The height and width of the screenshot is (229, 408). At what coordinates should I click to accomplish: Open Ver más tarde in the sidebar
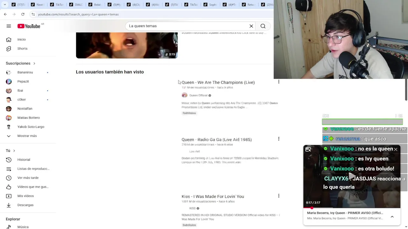coord(28,178)
